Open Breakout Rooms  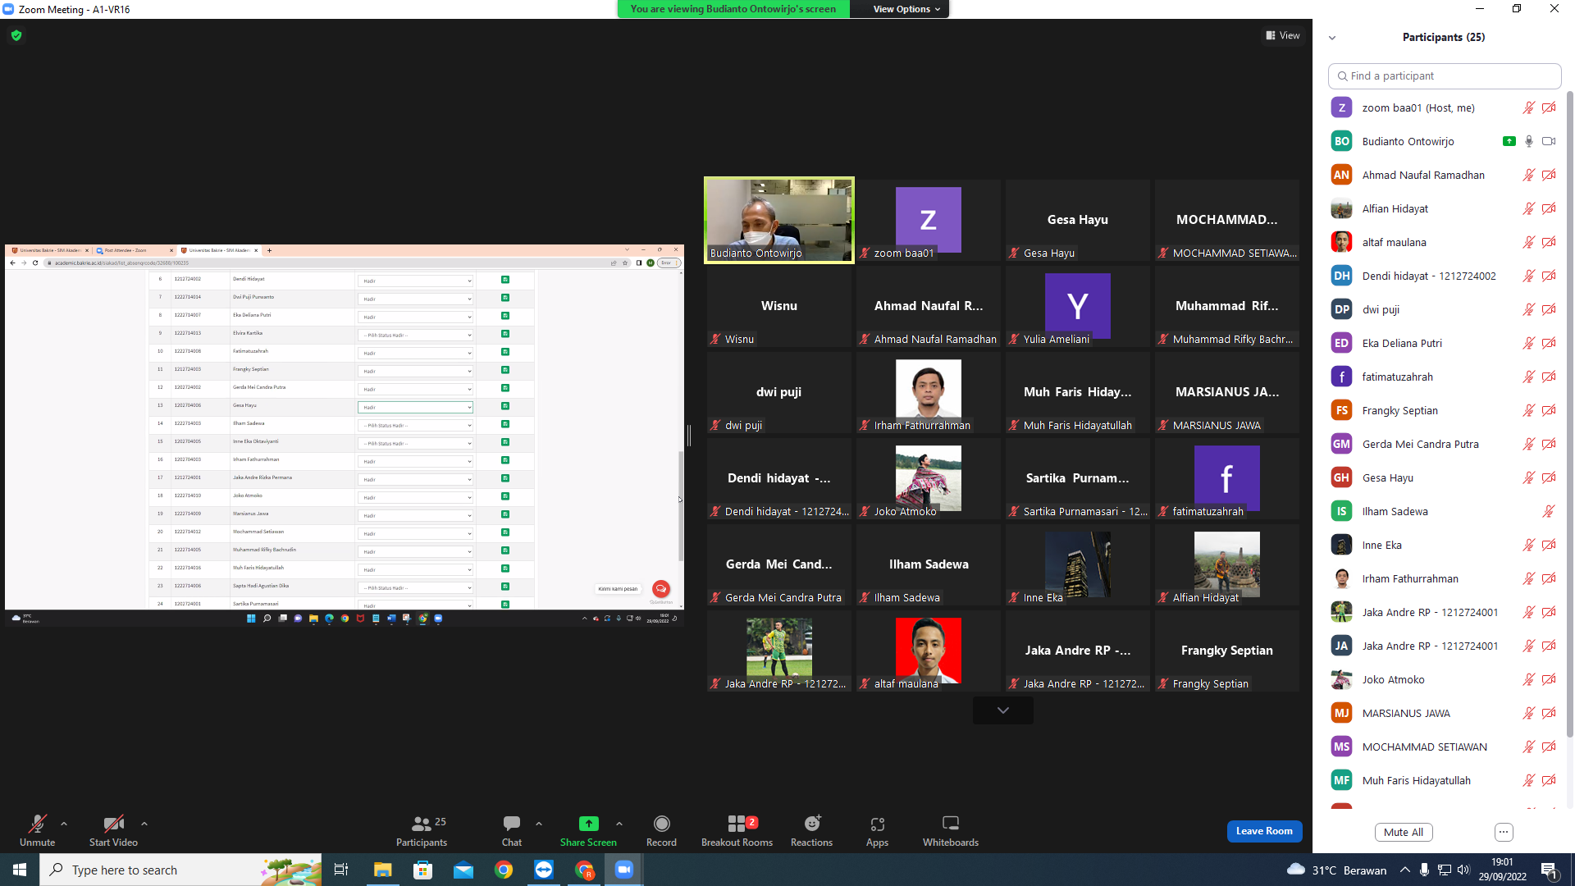coord(737,830)
